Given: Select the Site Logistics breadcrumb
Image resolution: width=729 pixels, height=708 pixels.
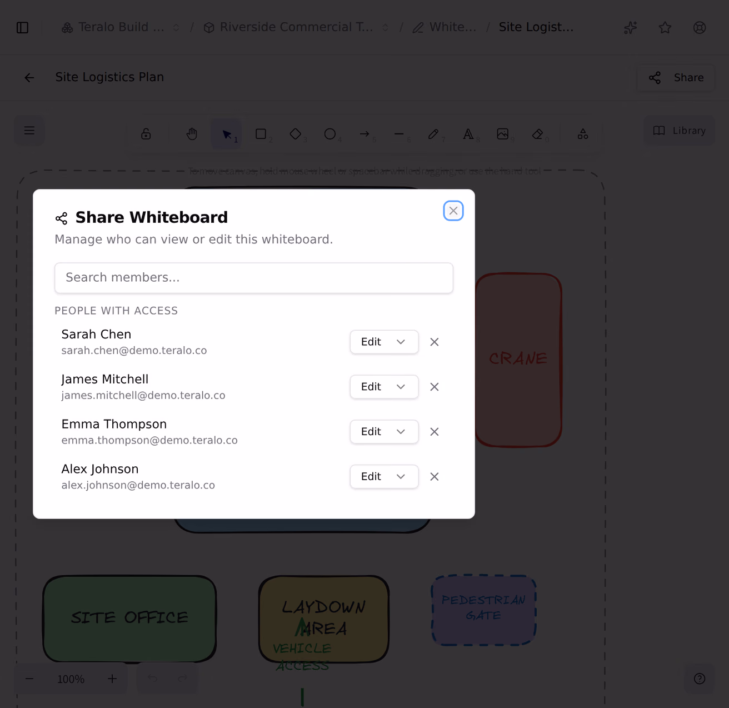Looking at the screenshot, I should [536, 27].
